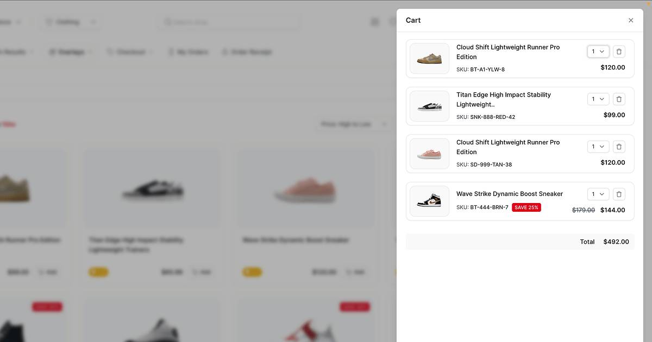This screenshot has height=342, width=652.
Task: Open the pink Cloud Shift shoe thumbnail
Action: pos(429,154)
